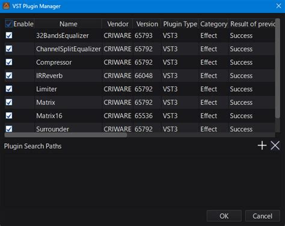This screenshot has width=285, height=226.
Task: Uncheck the ChannelSplitEqualizer plugin
Action: 9,49
